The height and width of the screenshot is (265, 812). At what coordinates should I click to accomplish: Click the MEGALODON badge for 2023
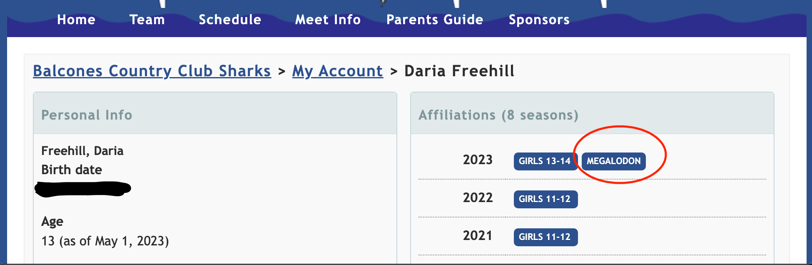(614, 161)
